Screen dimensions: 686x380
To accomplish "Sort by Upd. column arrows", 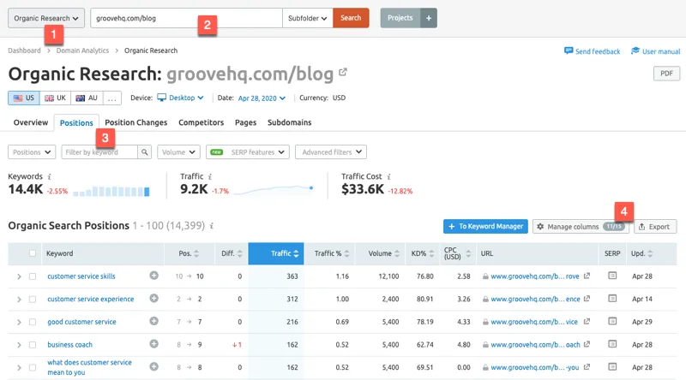I will tap(650, 253).
